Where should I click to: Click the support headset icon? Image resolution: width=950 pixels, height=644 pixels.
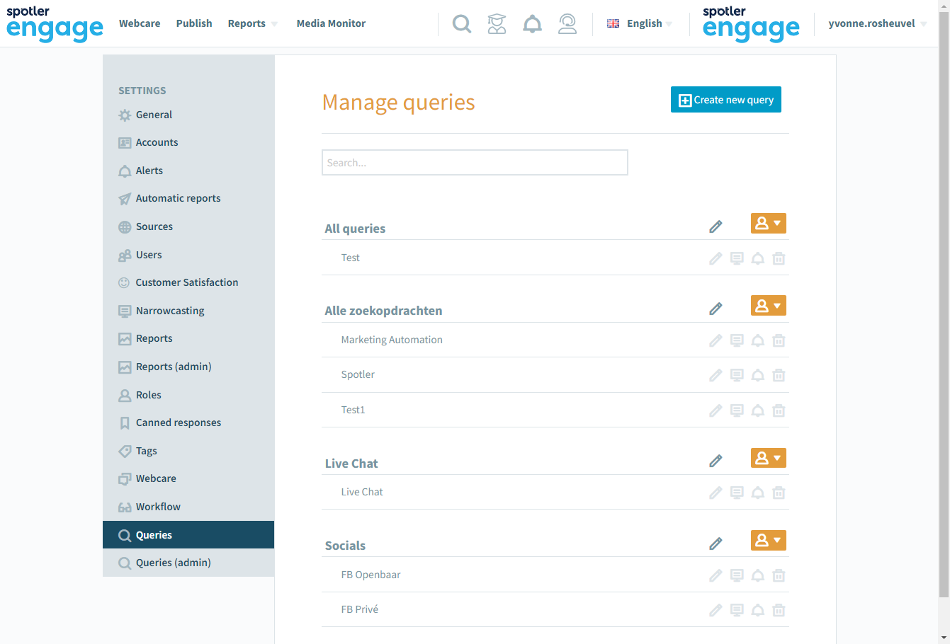[567, 24]
